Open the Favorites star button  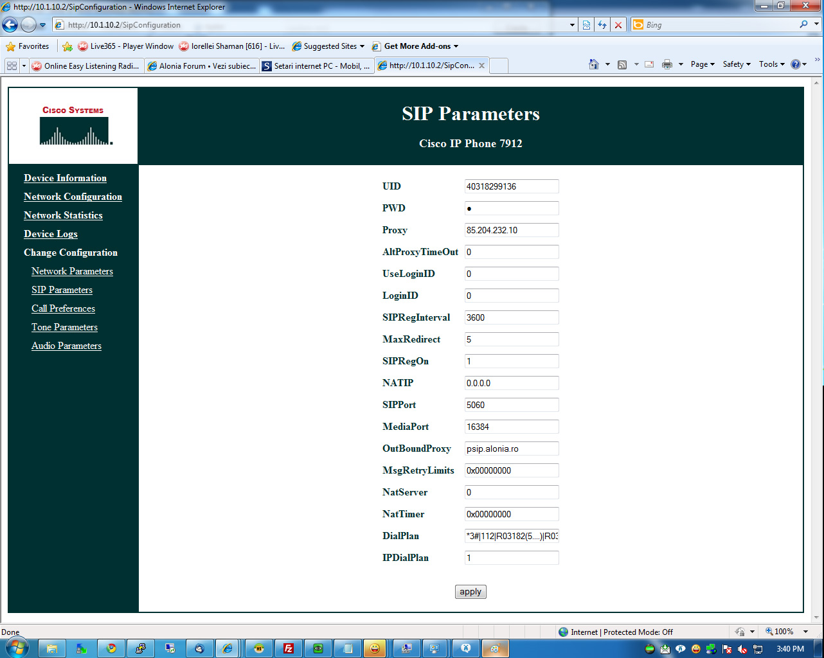tap(28, 46)
